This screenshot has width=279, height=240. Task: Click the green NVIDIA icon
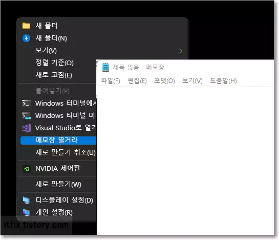(x=27, y=169)
